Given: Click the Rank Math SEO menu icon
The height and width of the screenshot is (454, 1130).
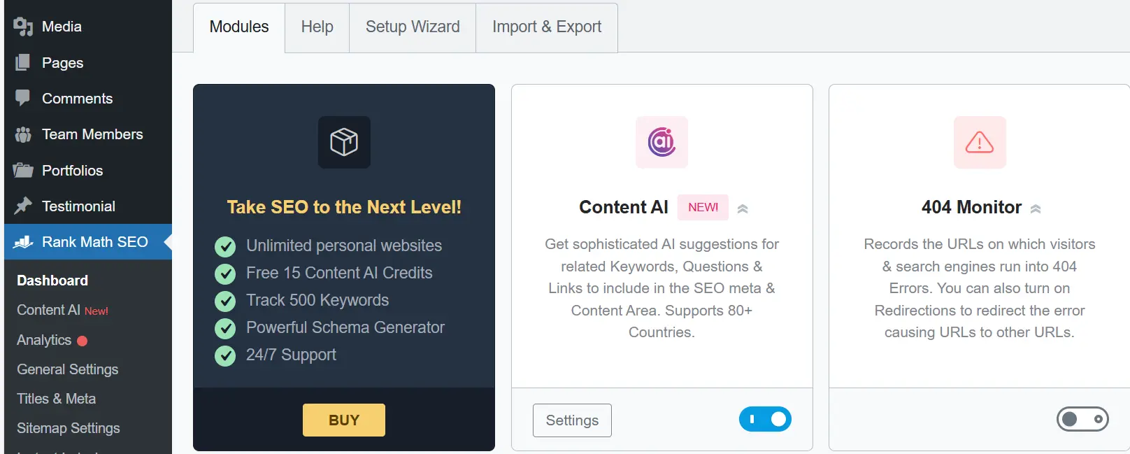Looking at the screenshot, I should [23, 242].
